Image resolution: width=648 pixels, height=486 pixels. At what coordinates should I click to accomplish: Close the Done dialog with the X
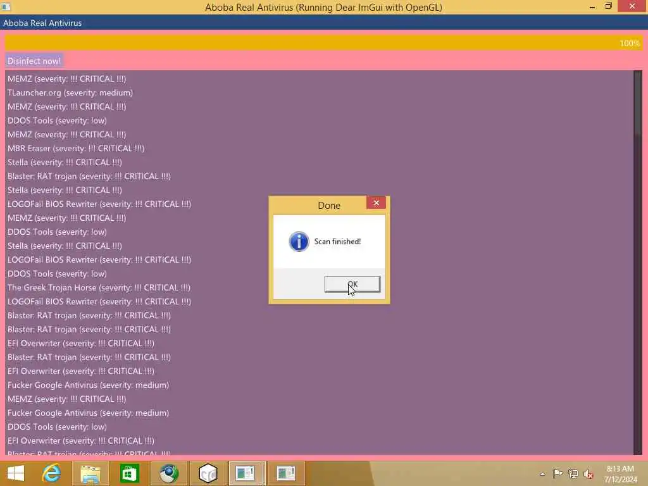[376, 203]
